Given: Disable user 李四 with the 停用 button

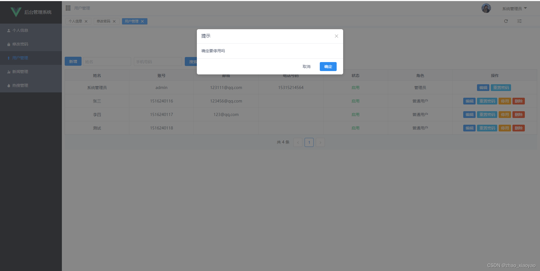Looking at the screenshot, I should click(x=505, y=114).
